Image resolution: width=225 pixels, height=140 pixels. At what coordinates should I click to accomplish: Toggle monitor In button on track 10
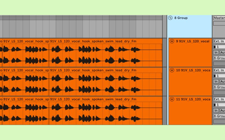[216, 81]
